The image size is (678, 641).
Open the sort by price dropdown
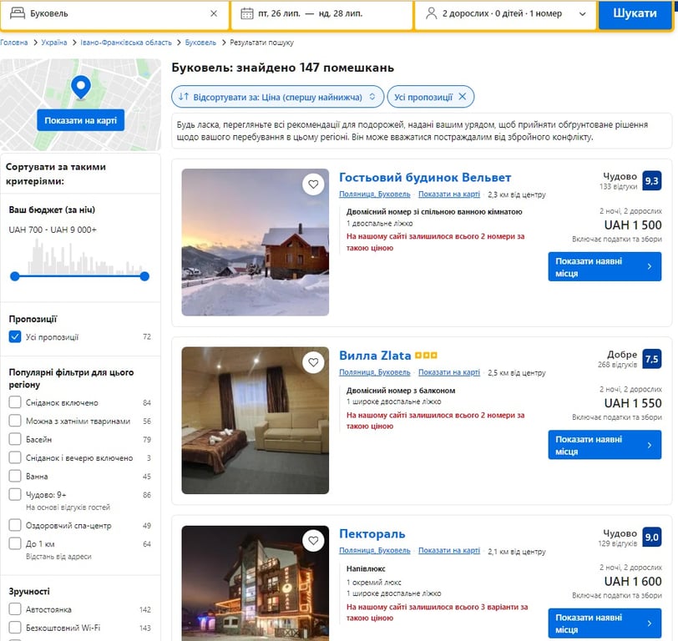tap(278, 97)
